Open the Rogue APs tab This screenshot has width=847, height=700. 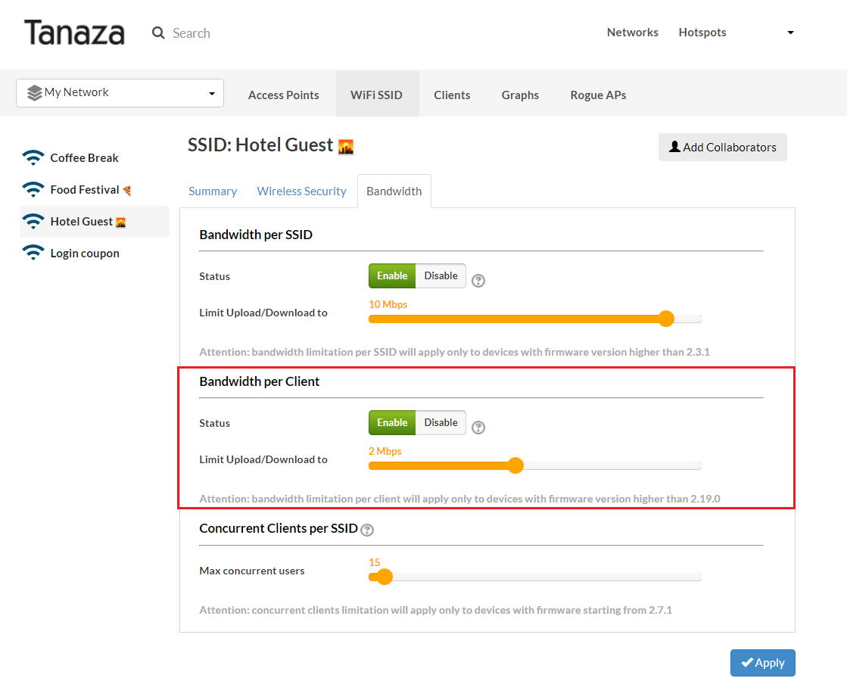pos(598,95)
